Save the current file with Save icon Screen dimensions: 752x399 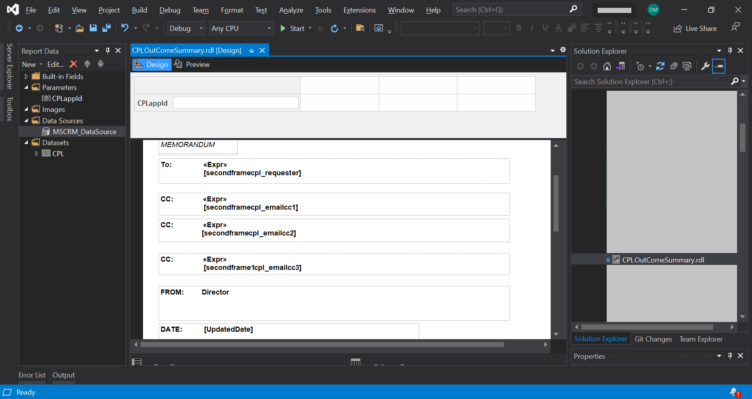pyautogui.click(x=93, y=28)
